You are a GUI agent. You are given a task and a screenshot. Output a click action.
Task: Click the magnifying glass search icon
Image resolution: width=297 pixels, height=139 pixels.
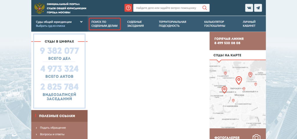[x=205, y=8]
